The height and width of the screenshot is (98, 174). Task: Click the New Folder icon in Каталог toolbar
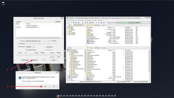[x=89, y=48]
